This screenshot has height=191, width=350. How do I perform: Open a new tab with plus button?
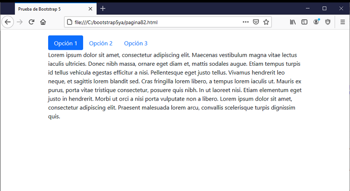click(x=102, y=9)
